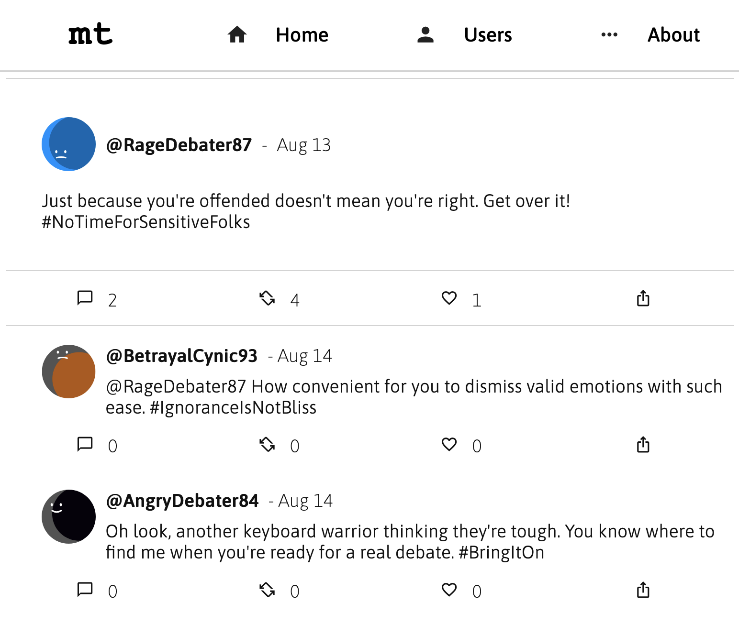This screenshot has width=739, height=635.
Task: Open the ellipsis menu next to About
Action: click(608, 34)
